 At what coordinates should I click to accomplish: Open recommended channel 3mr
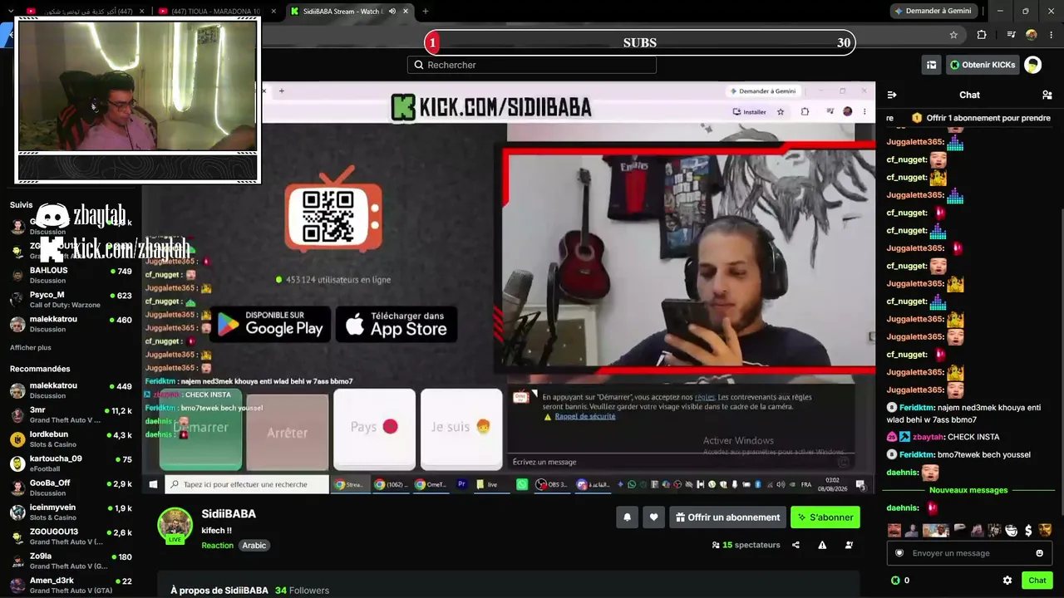pos(71,414)
